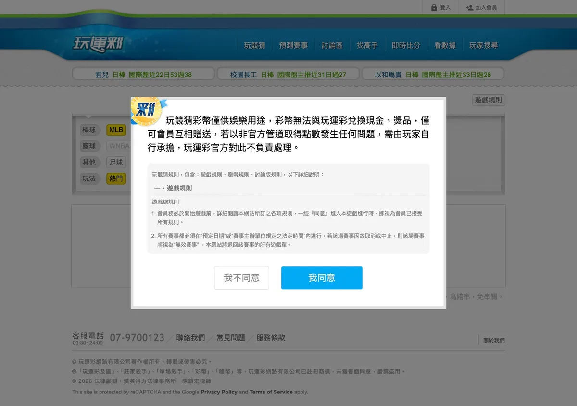Click the 高賠率，免串關 text
This screenshot has width=577, height=406.
tap(476, 297)
